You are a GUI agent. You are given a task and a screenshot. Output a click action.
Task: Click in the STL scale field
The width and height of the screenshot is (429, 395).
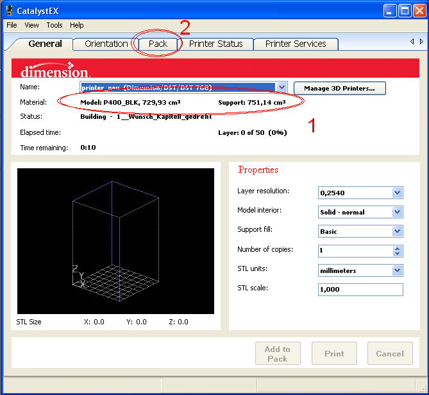pyautogui.click(x=360, y=290)
